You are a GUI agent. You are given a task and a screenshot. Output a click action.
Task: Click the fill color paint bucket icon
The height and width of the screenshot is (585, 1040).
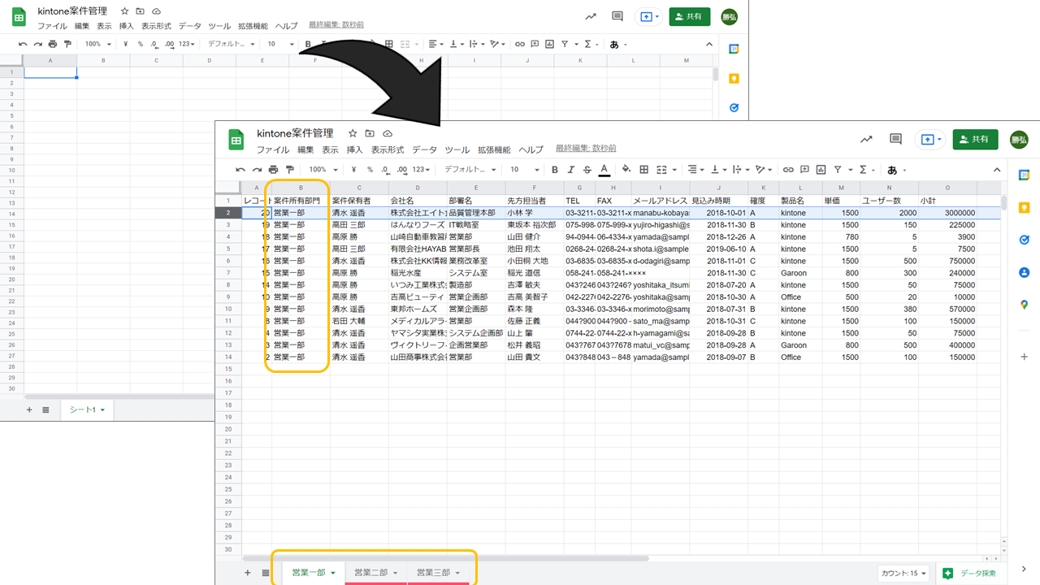coord(626,170)
